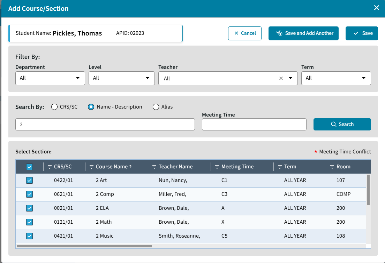385x263 pixels.
Task: Sort by the CRS/SC column header
Action: (x=63, y=167)
